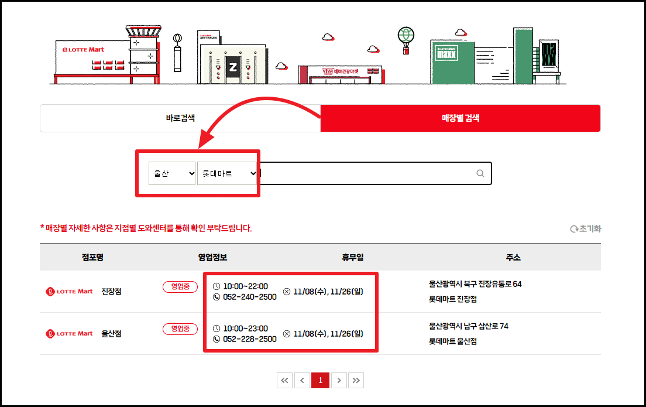Screen dimensions: 646x407
Task: Click the 영업중 badge for 울산점
Action: (x=180, y=329)
